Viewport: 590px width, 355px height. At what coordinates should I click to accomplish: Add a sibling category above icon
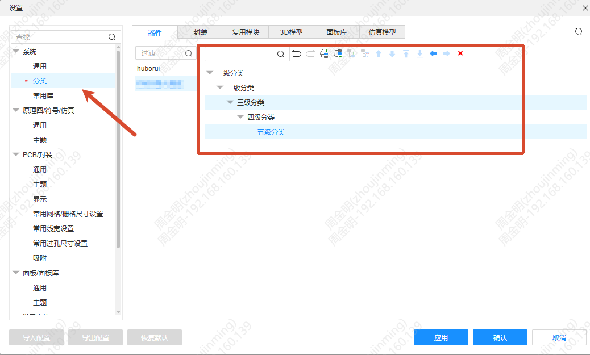pos(324,54)
